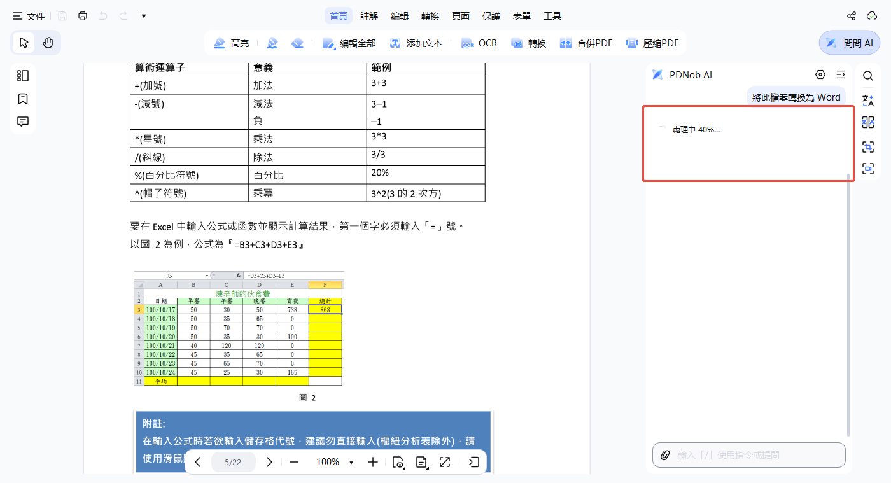Click the area capture icon
This screenshot has height=483, width=891.
click(868, 147)
